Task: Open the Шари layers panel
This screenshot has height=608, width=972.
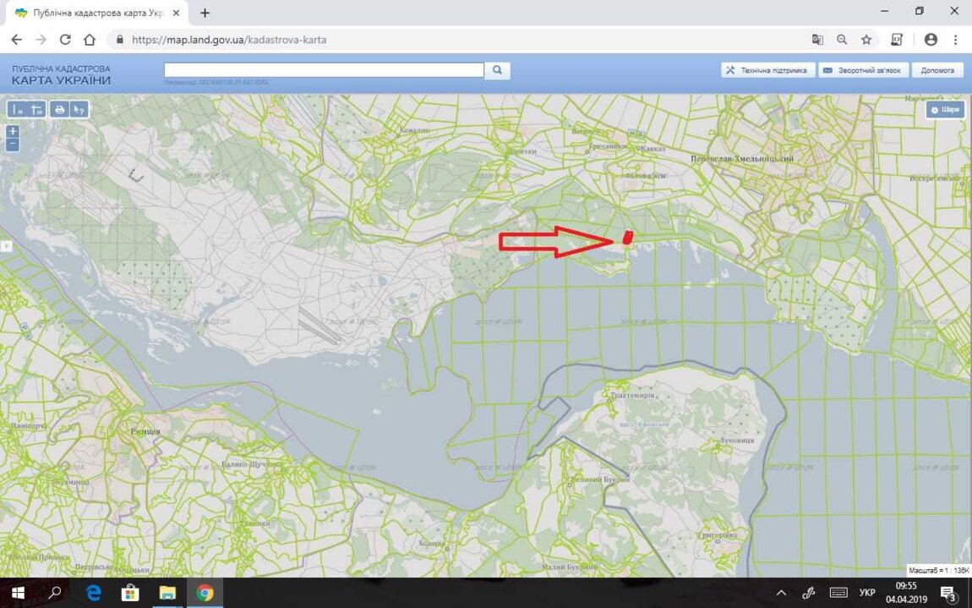Action: 945,110
